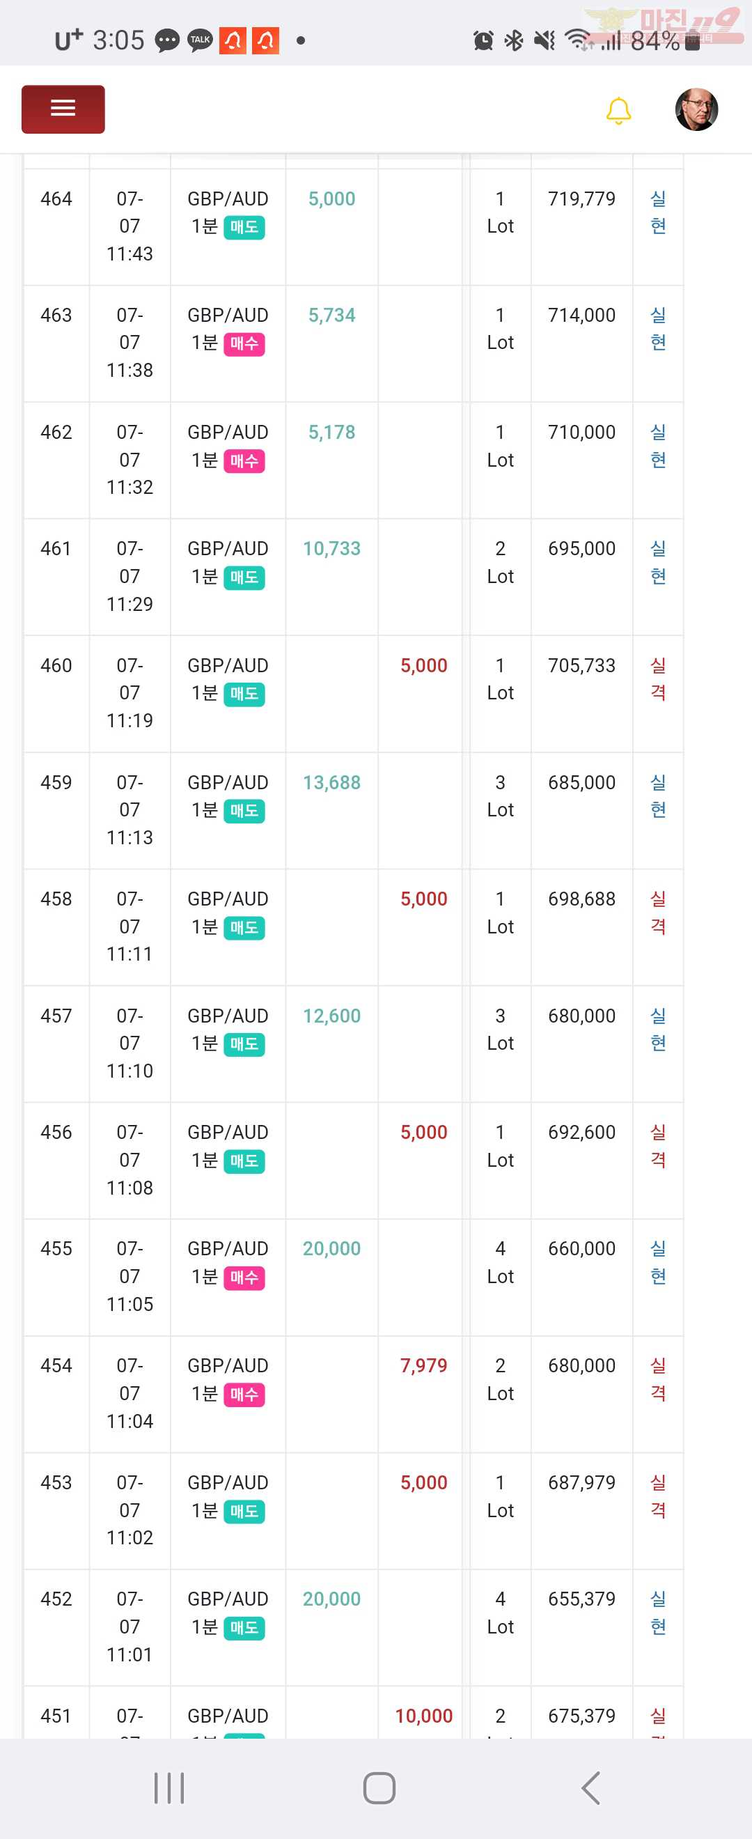Tap the Android back navigation arrow
Viewport: 752px width, 1839px height.
click(590, 1787)
